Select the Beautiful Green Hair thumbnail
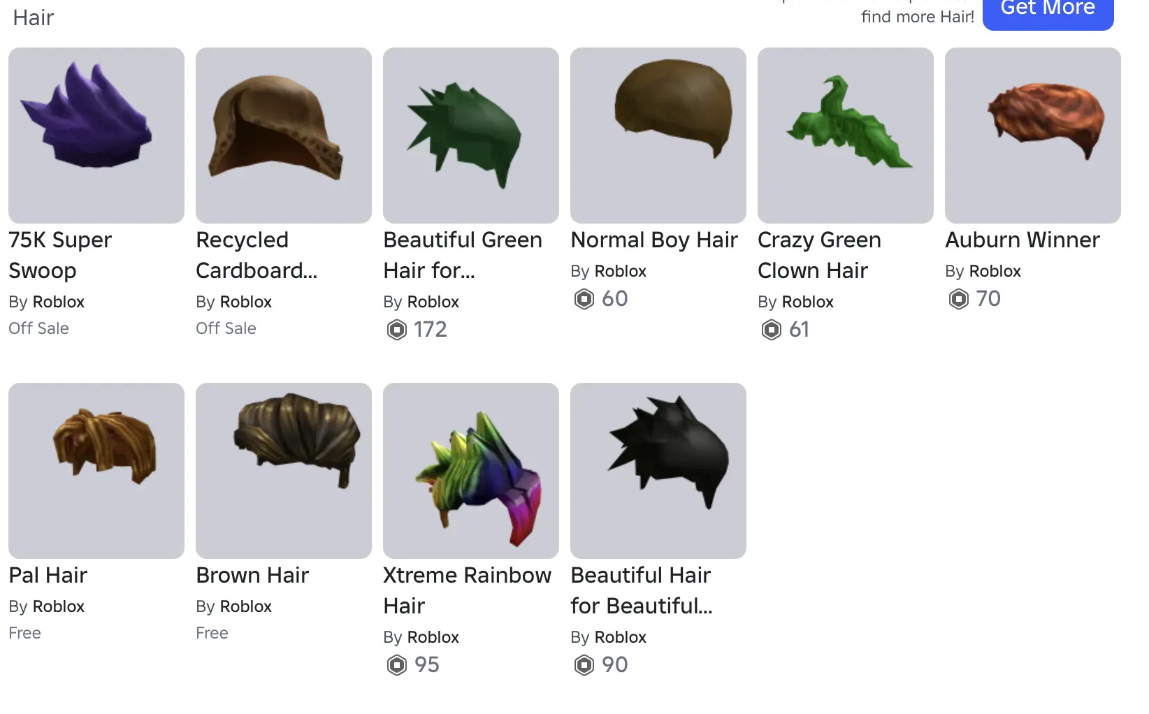 [471, 136]
